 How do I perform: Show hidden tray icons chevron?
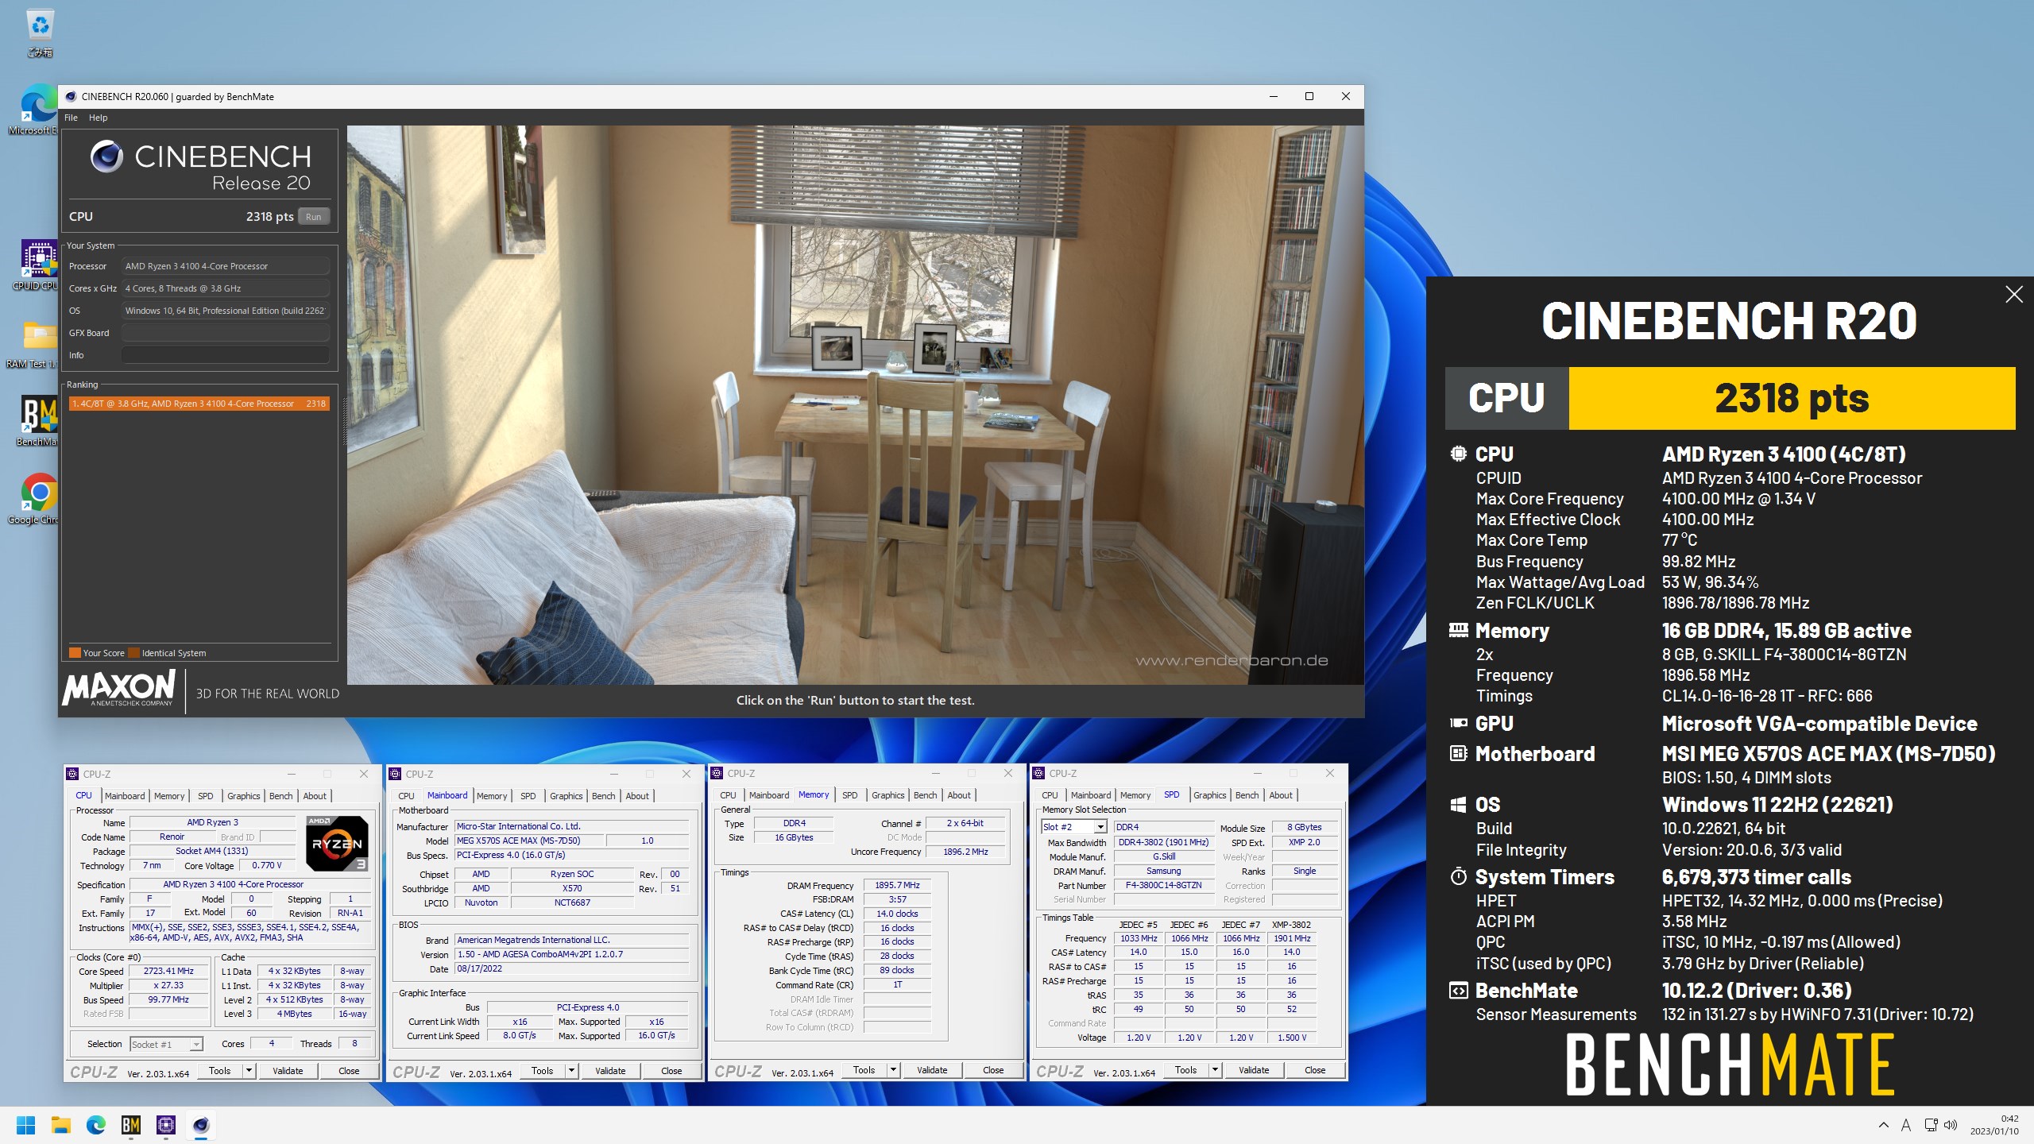click(1884, 1125)
